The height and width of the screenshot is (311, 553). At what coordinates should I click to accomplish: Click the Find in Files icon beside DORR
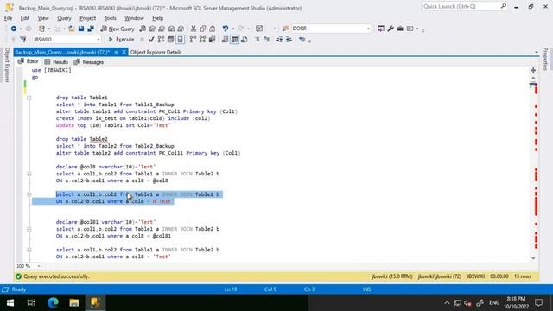point(286,29)
